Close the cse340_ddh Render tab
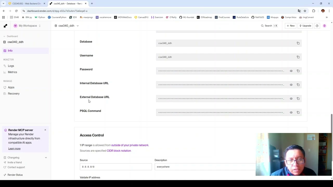Viewport: 333px width, 187px height. [x=86, y=4]
